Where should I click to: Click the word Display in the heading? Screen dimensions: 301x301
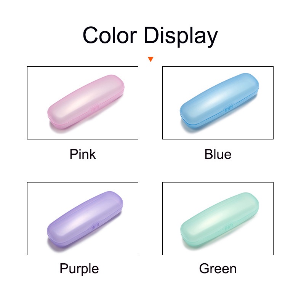click(x=181, y=36)
